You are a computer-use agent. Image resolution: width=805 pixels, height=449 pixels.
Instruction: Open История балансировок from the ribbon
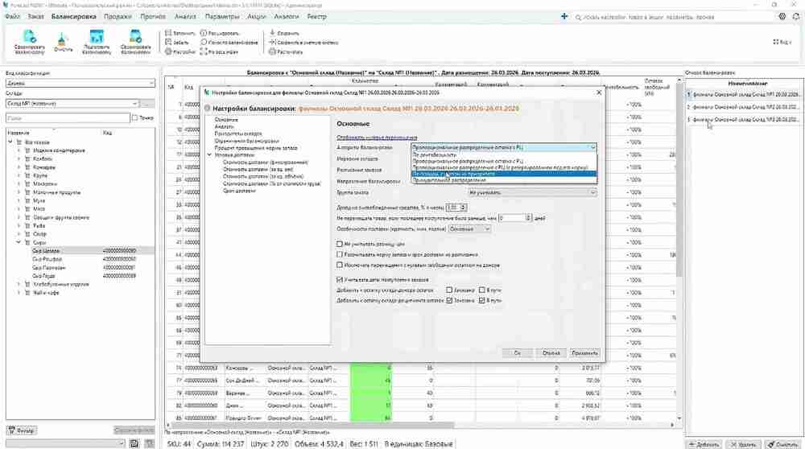click(229, 43)
